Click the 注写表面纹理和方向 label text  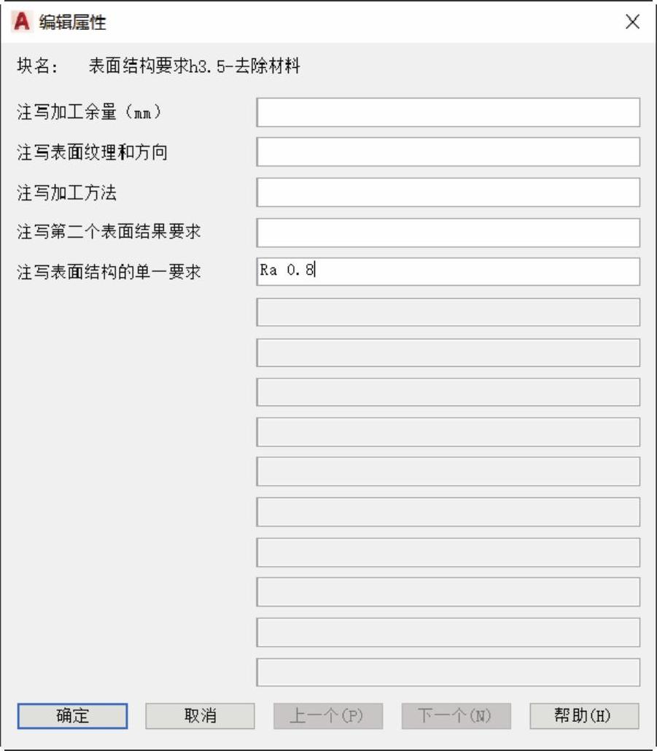click(x=93, y=152)
